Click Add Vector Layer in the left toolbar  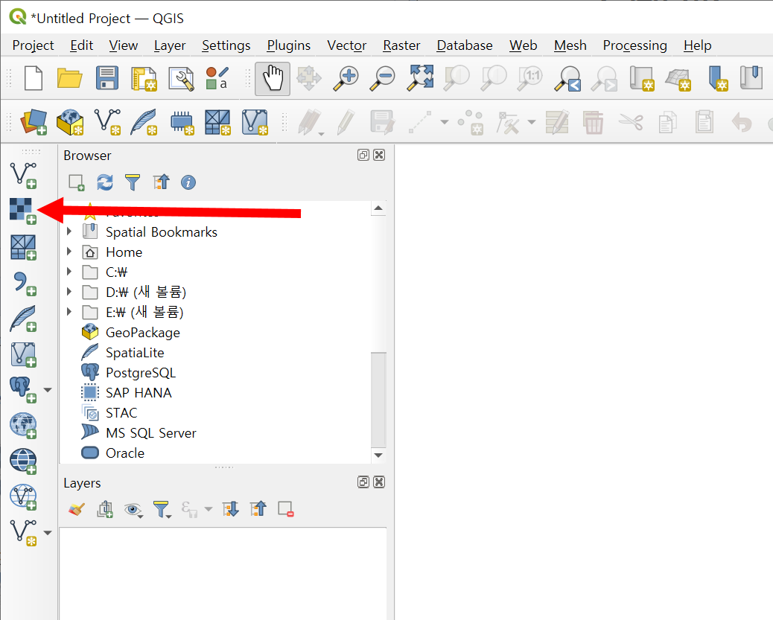[23, 176]
